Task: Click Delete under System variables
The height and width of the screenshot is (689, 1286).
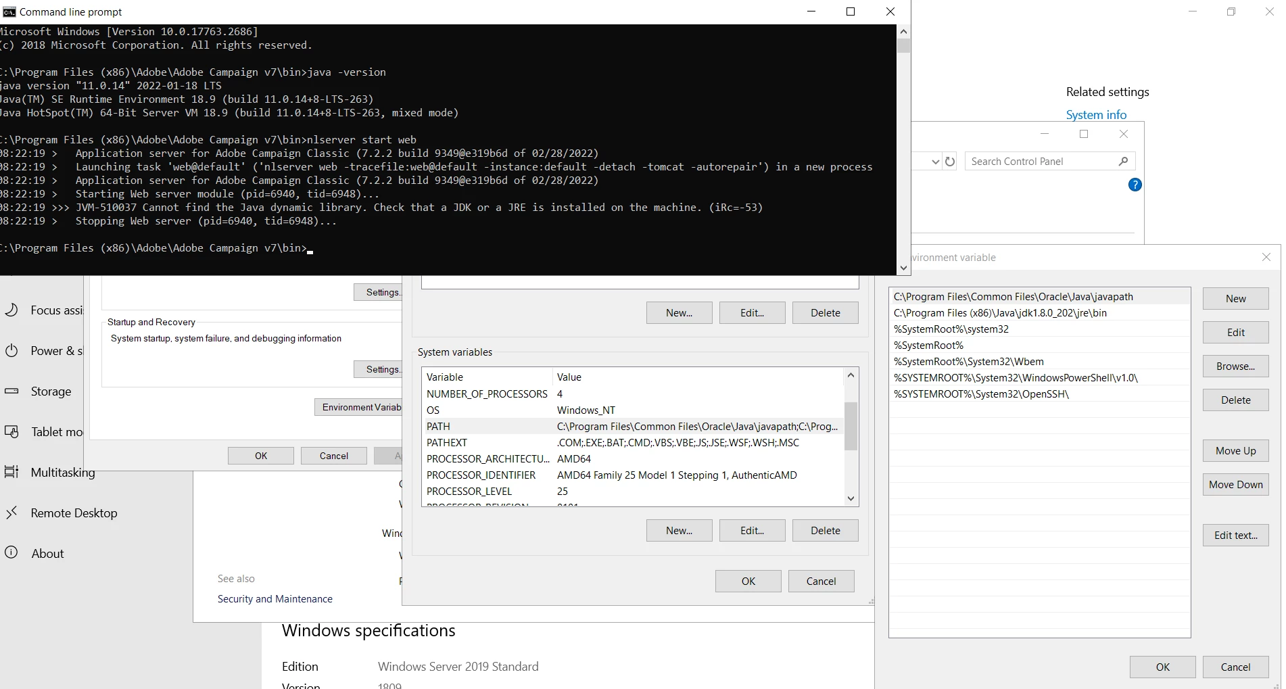Action: [x=825, y=530]
